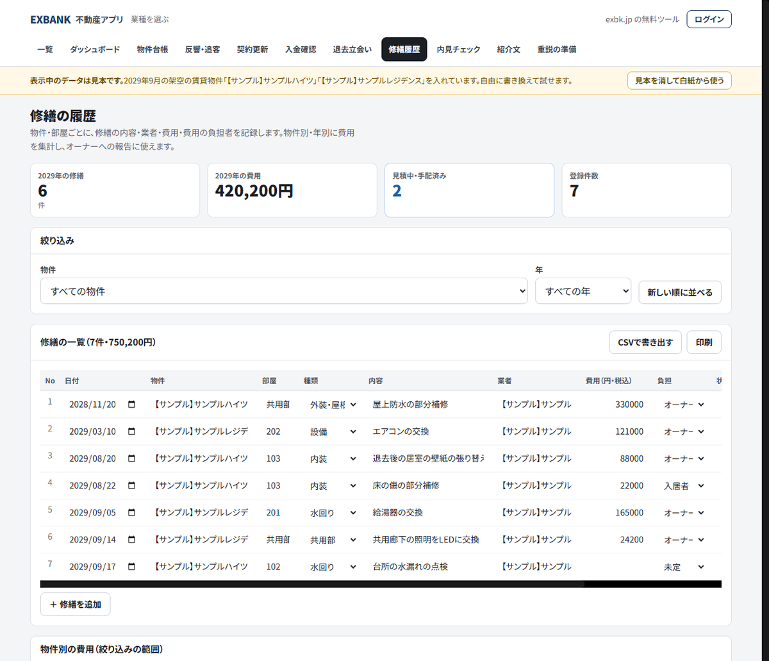Open calendar picker for date 2028/11/20
Viewport: 769px width, 661px height.
[x=132, y=405]
